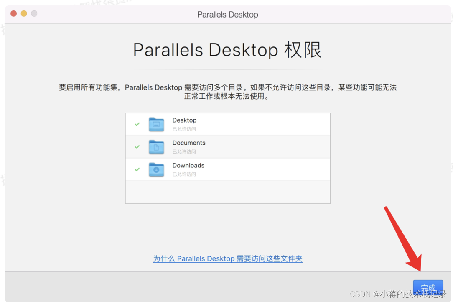453x302 pixels.
Task: Click the Parallels Desktop 权限 heading
Action: [x=227, y=50]
